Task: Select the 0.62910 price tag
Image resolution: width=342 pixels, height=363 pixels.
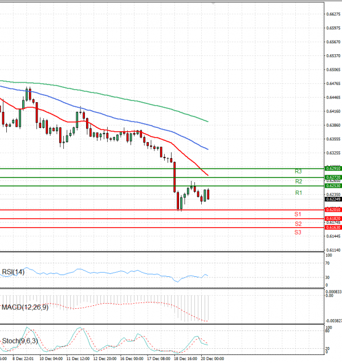Action: pyautogui.click(x=333, y=168)
